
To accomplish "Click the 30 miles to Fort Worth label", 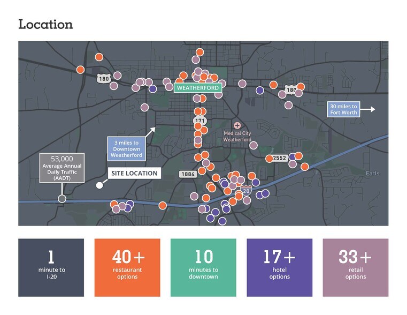I will click(x=343, y=109).
